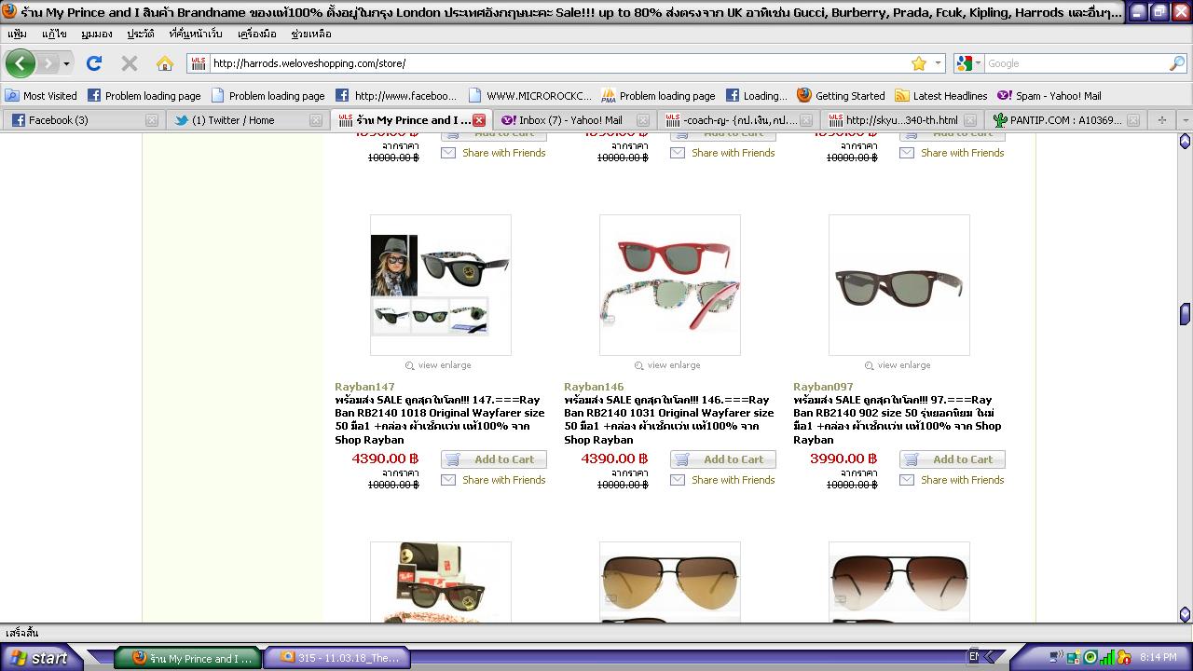Click the stop loading X icon
1193x671 pixels.
pos(130,63)
